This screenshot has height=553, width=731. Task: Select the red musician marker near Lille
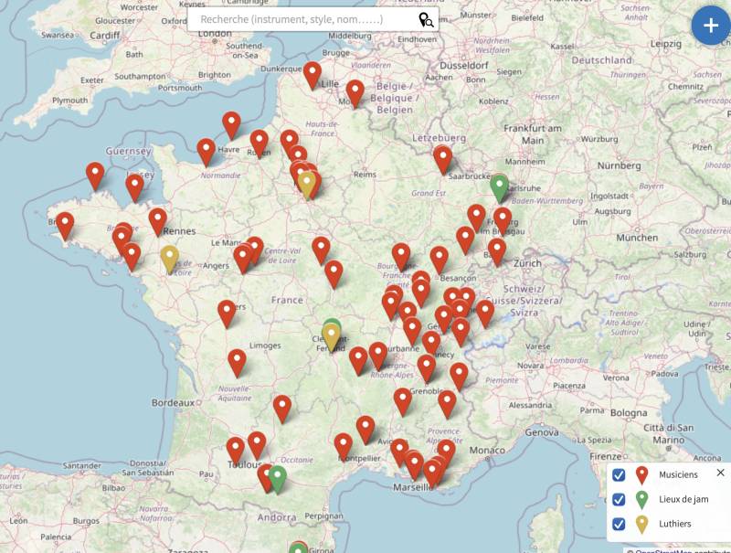pyautogui.click(x=313, y=74)
